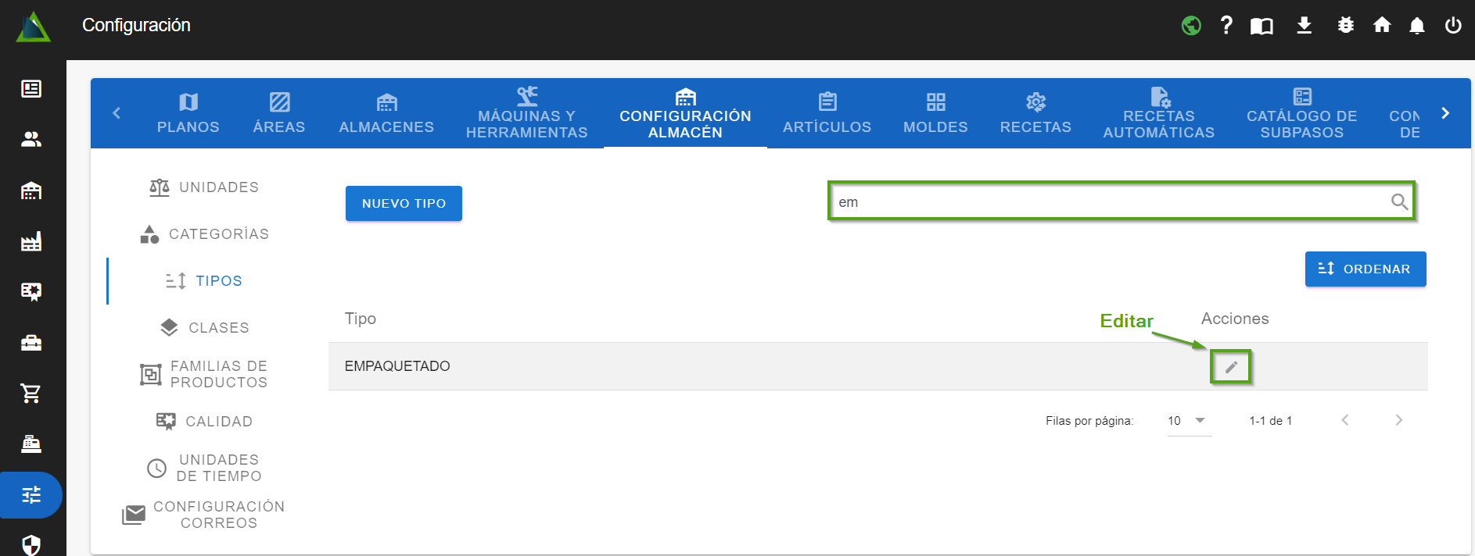Click the power logout icon
1475x556 pixels.
[x=1453, y=26]
